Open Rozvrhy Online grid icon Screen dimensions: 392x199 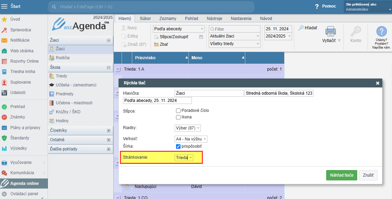(x=4, y=61)
